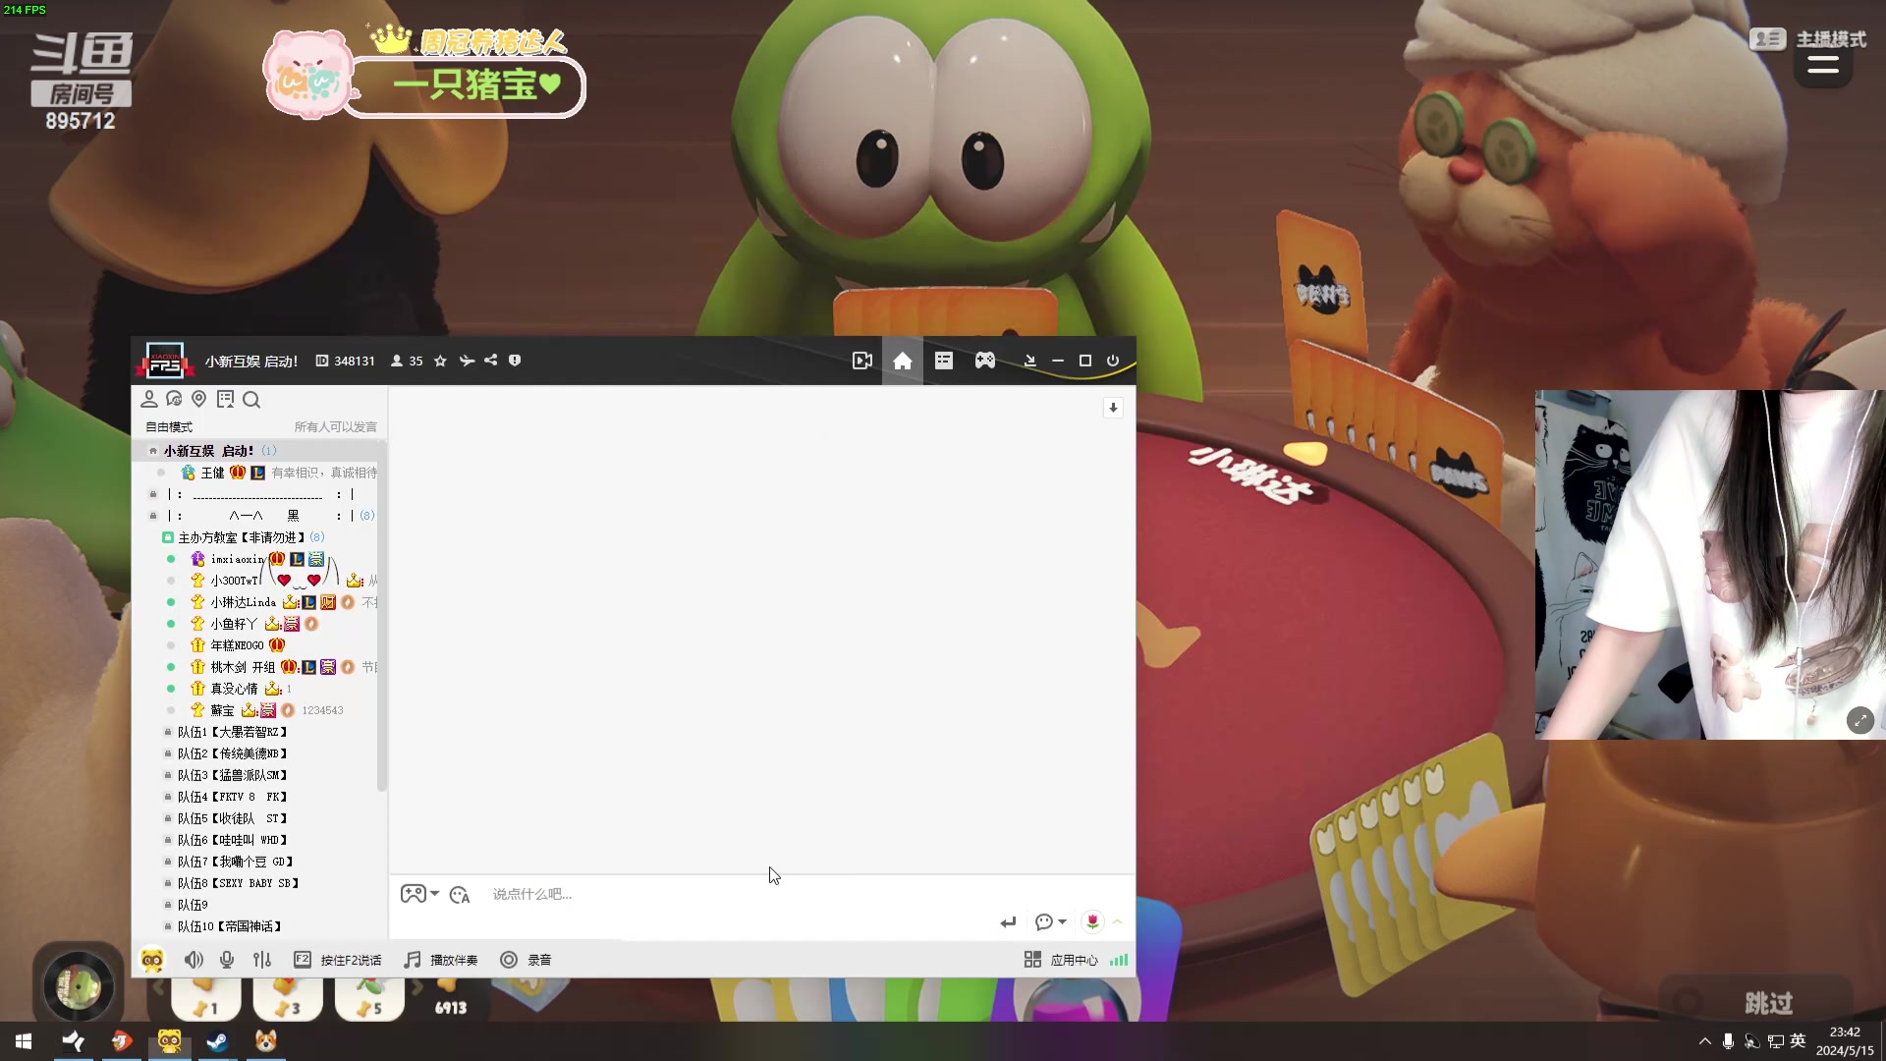
Task: Click the 说点什么吧 chat input field
Action: pyautogui.click(x=688, y=894)
